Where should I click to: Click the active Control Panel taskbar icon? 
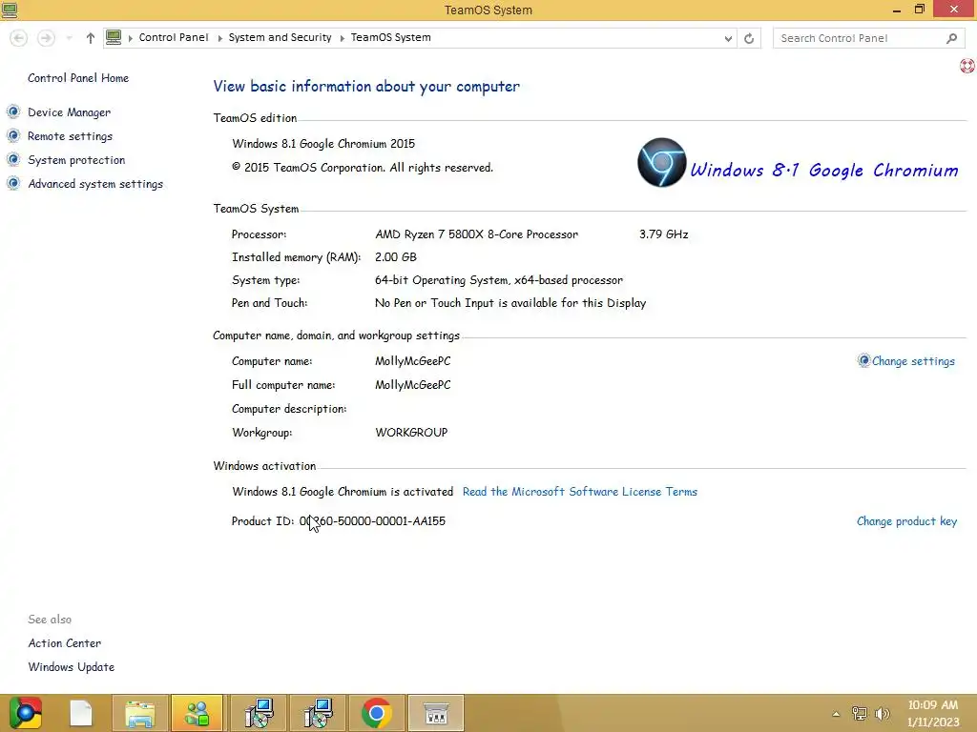(x=435, y=713)
